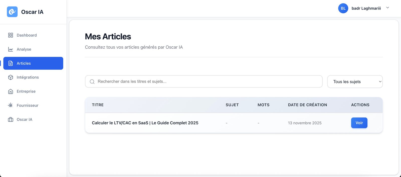Switch to the Analyse section
Screen dimensions: 401x177
(24, 49)
